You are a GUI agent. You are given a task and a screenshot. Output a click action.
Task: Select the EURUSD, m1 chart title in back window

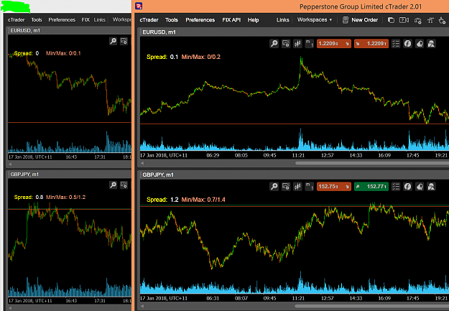(x=25, y=30)
